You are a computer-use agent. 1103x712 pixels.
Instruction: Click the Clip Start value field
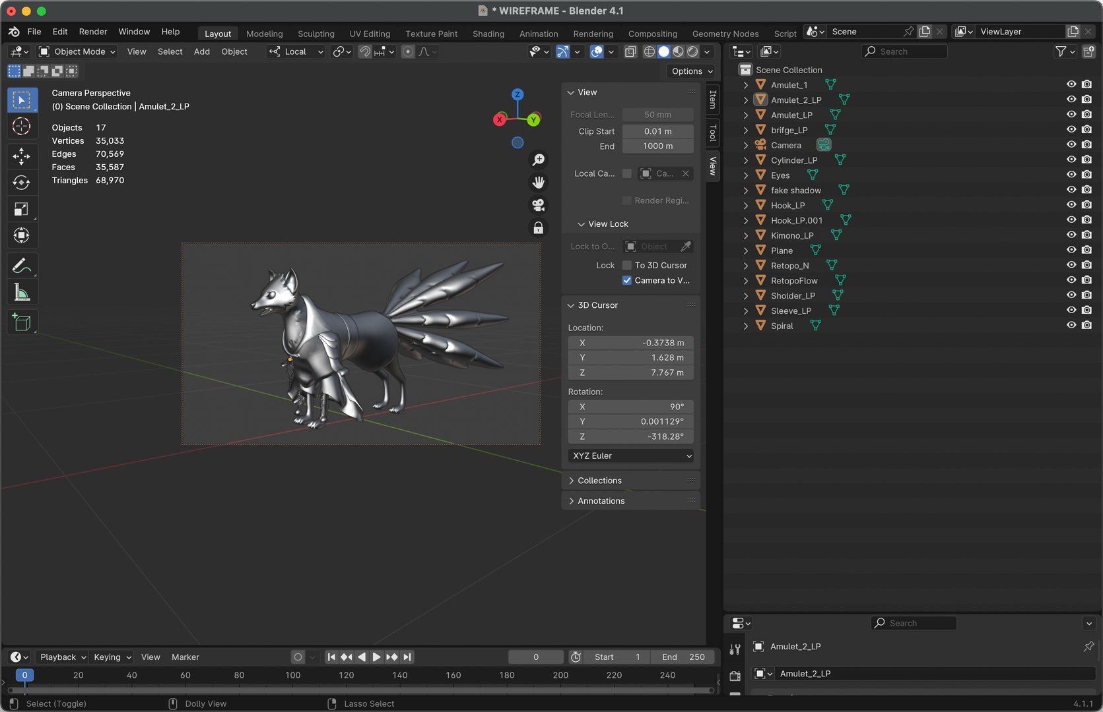[x=657, y=131]
